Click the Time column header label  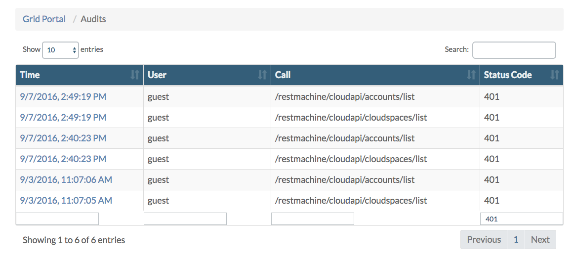(30, 75)
